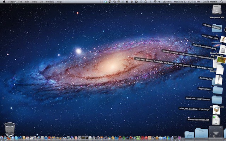Expand the Applications stack in the Dock
Image resolution: width=226 pixels, height=141 pixels.
click(189, 135)
